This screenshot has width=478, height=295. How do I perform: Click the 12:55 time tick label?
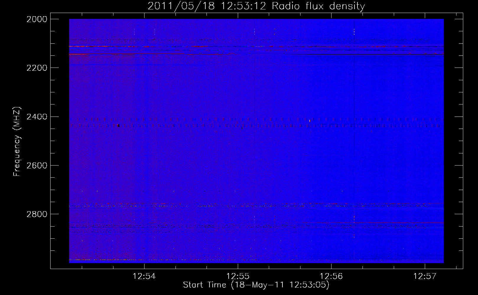238,276
